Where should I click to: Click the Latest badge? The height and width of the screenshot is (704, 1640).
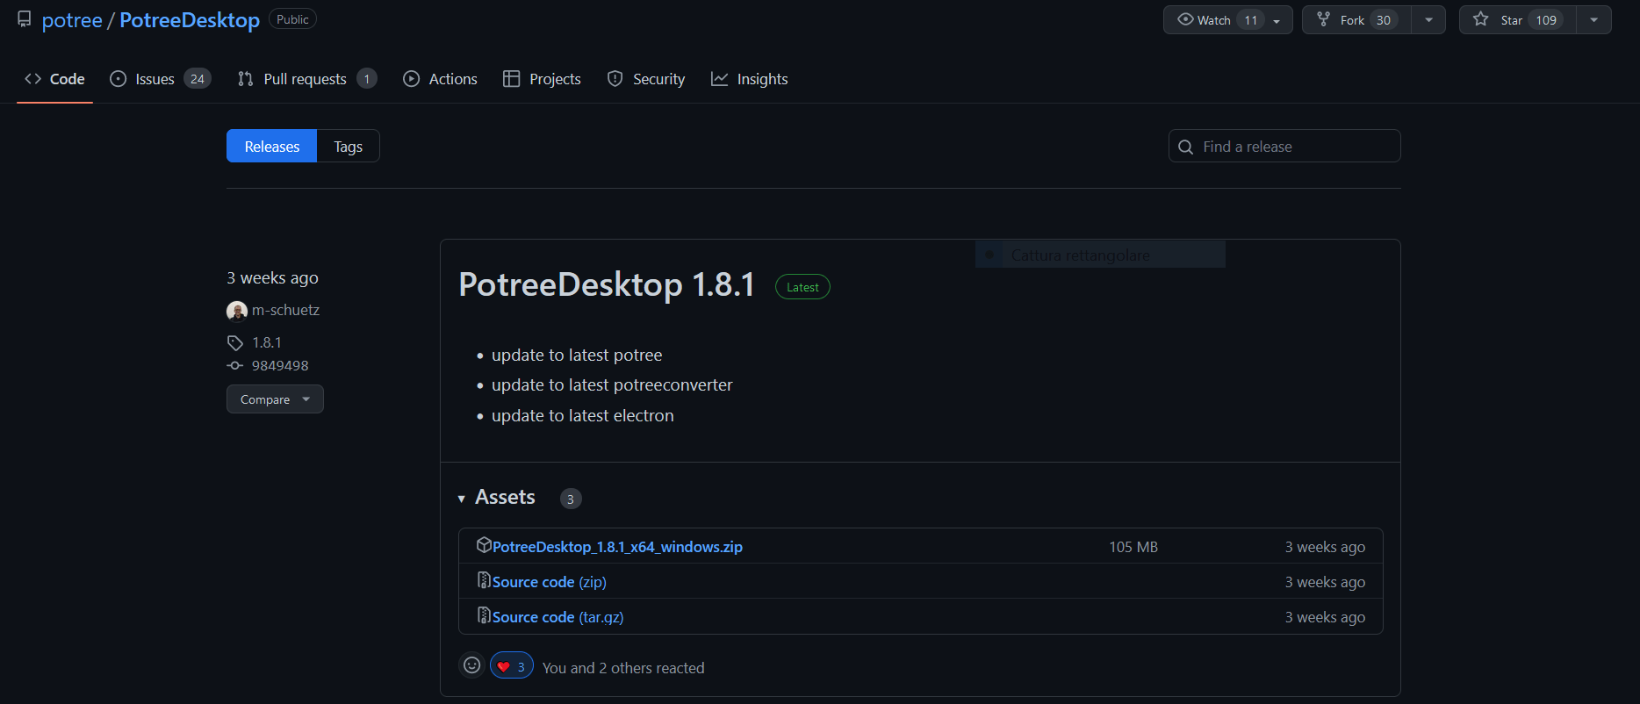click(x=802, y=287)
